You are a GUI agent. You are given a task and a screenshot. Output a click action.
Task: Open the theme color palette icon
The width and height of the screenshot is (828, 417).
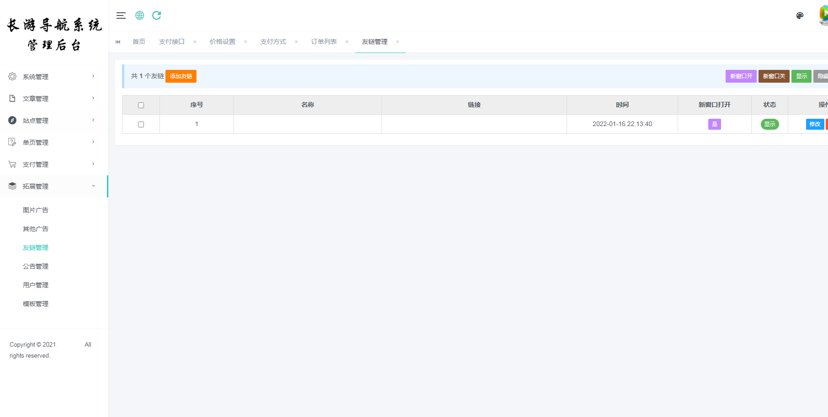coord(800,16)
